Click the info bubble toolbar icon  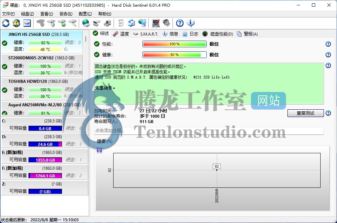[191, 23]
